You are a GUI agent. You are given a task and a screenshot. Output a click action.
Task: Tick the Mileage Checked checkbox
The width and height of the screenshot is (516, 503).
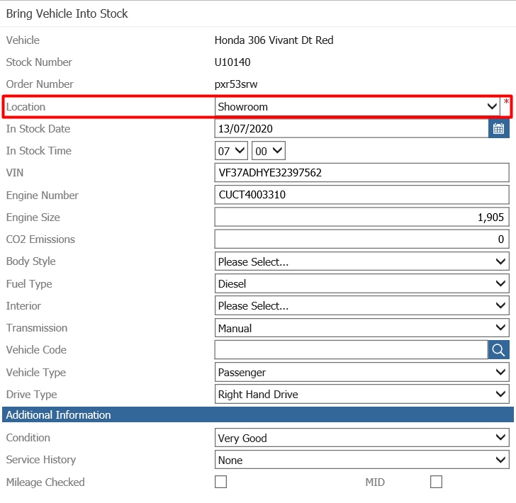(221, 482)
